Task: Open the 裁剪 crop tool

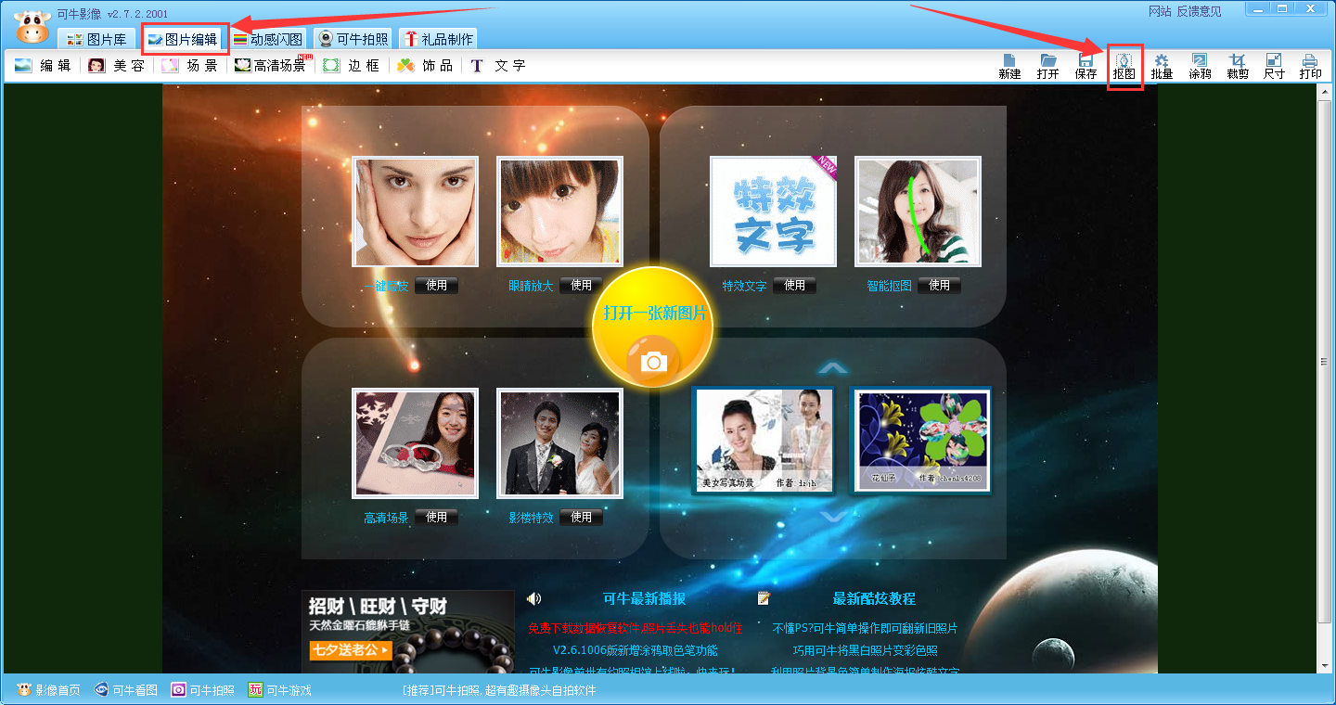Action: pos(1237,66)
